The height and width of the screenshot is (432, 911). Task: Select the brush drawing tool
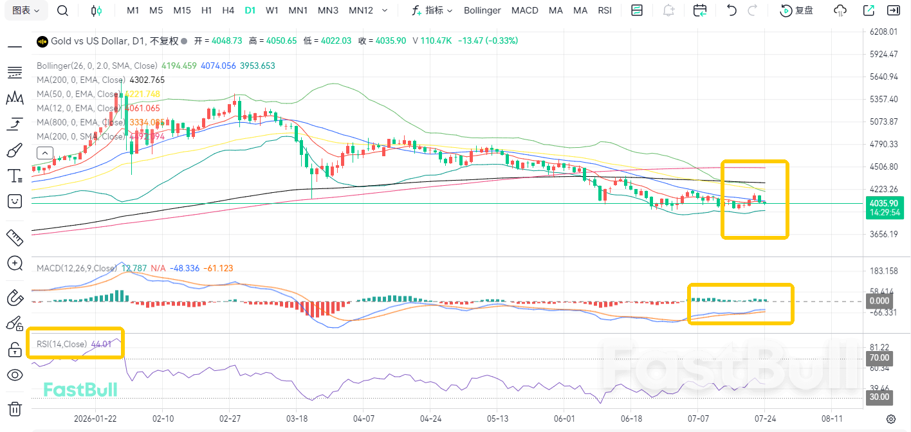tap(15, 150)
